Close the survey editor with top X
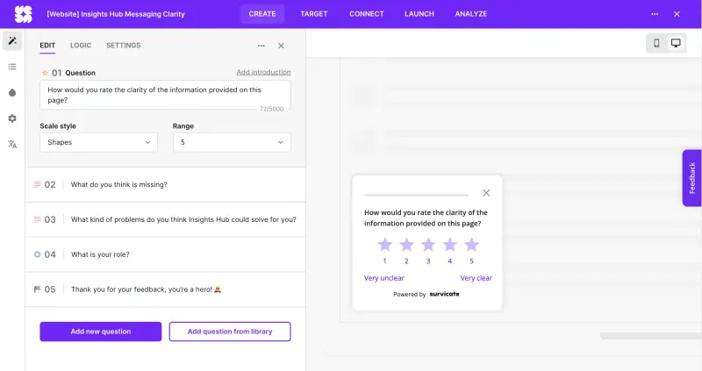This screenshot has height=371, width=702. pos(677,14)
